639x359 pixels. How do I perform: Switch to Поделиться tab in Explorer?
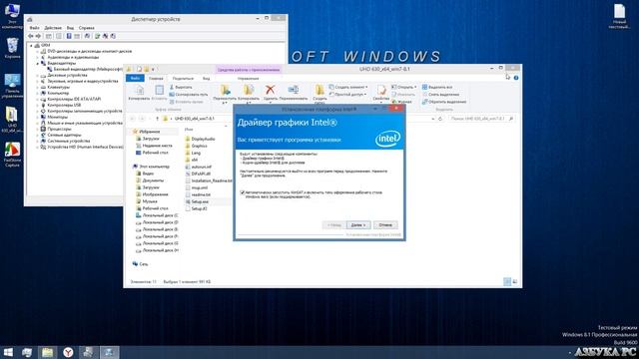[x=183, y=78]
